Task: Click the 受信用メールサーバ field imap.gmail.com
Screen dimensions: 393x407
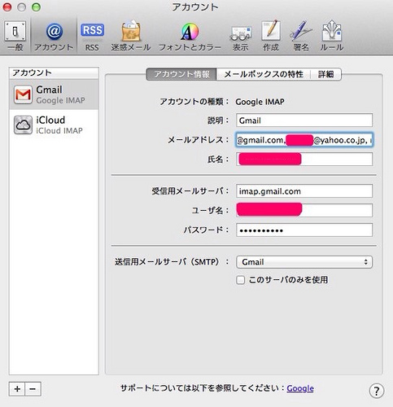Action: (304, 191)
